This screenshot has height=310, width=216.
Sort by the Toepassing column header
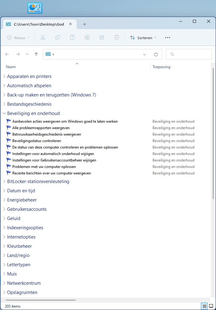pos(161,67)
